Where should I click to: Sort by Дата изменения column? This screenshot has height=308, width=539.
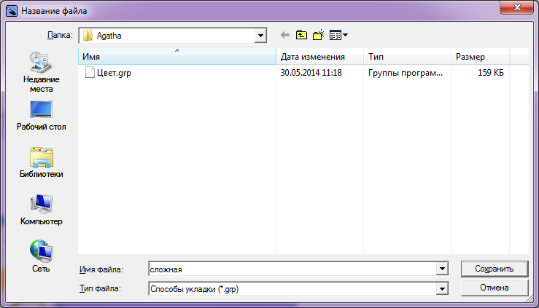click(x=319, y=57)
